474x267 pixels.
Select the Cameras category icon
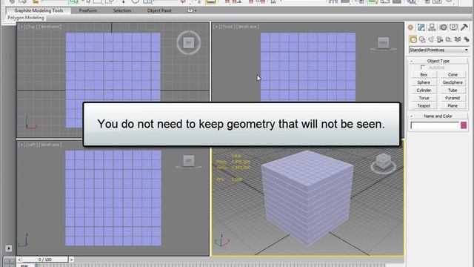[440, 39]
